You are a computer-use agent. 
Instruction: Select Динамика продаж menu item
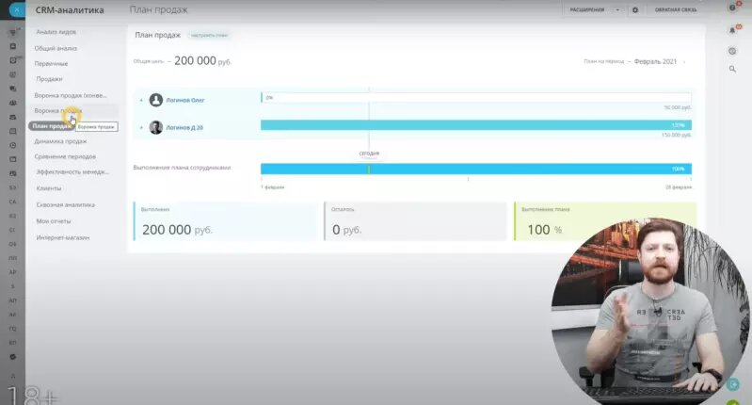pyautogui.click(x=60, y=141)
